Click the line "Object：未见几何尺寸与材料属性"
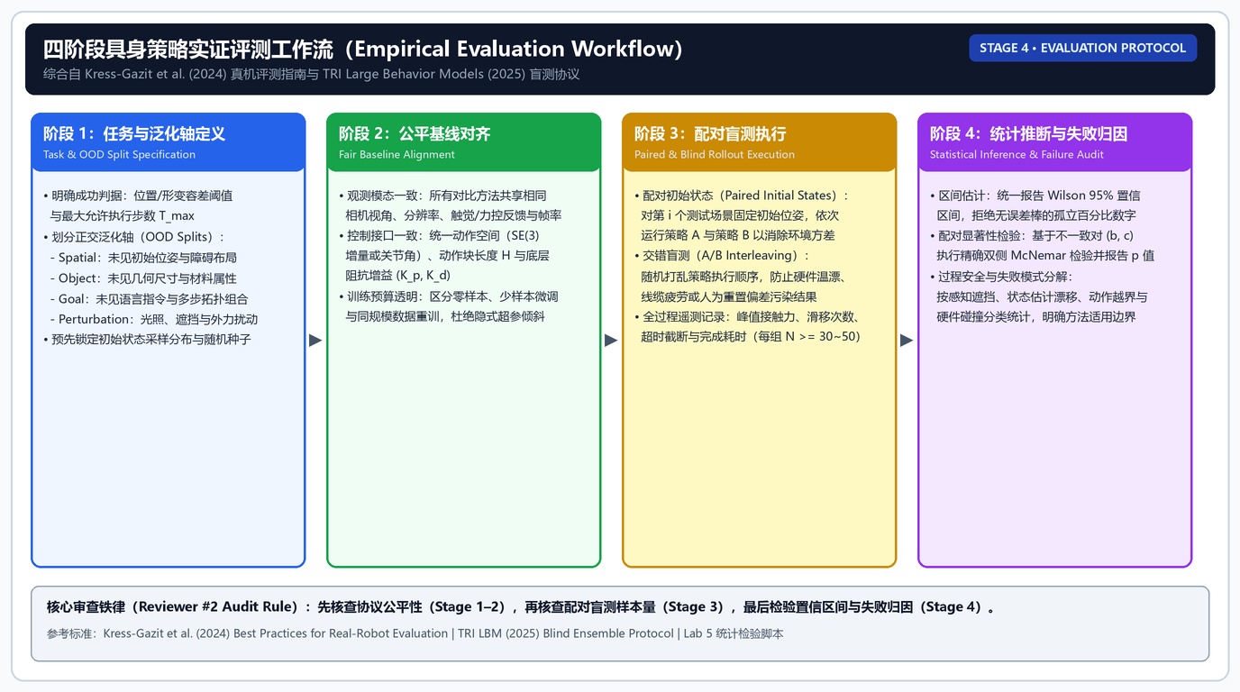The width and height of the screenshot is (1240, 692). (143, 278)
